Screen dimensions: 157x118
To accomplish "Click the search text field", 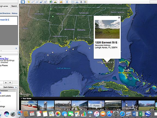I will (x=4, y=6).
